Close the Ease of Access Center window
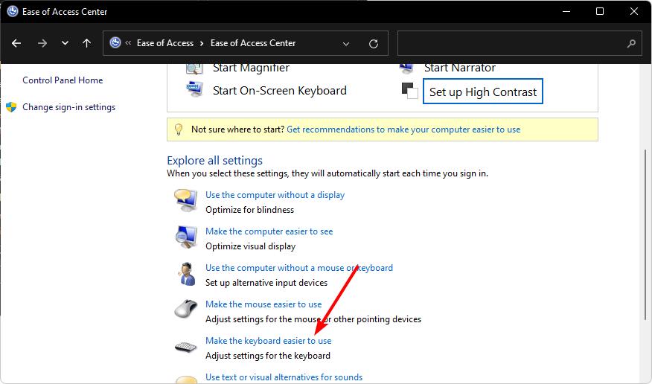 tap(633, 12)
